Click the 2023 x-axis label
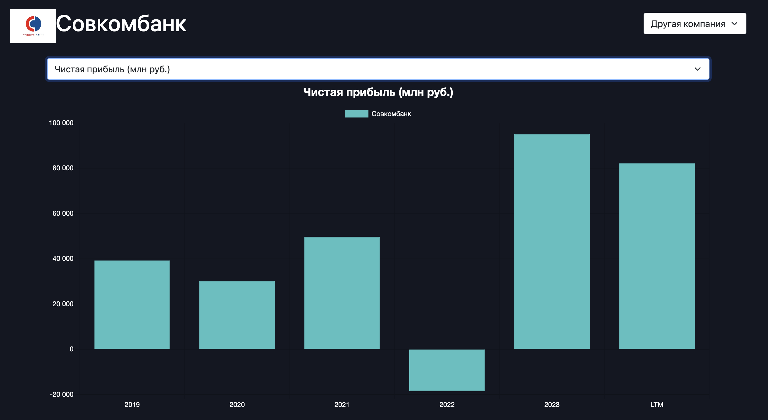The height and width of the screenshot is (420, 768). tap(552, 404)
